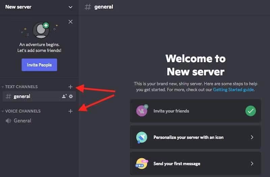The width and height of the screenshot is (270, 177).
Task: Click chevron on Send your first message
Action: point(252,163)
